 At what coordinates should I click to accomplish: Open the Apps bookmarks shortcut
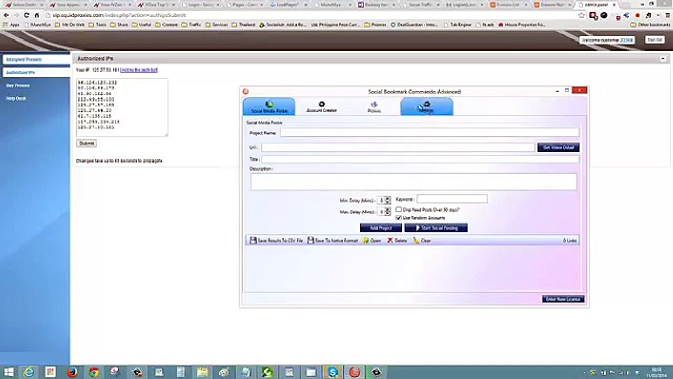click(12, 25)
